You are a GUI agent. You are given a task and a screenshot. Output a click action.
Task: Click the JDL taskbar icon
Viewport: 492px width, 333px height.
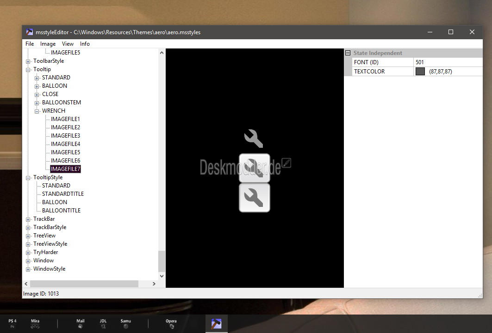click(x=103, y=323)
